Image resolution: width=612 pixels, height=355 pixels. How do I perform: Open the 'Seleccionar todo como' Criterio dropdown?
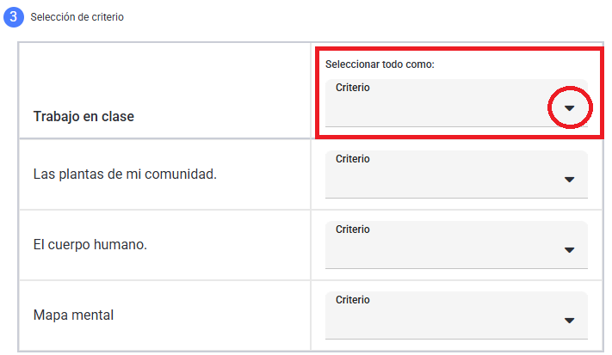pos(456,103)
